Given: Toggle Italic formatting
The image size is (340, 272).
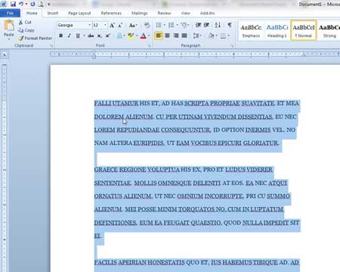Looking at the screenshot, I should [69, 36].
